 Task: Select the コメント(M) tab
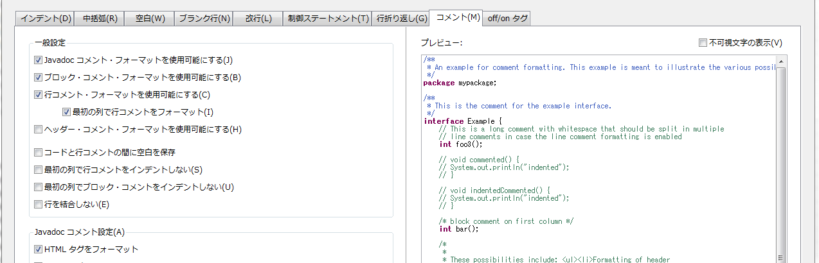click(457, 17)
